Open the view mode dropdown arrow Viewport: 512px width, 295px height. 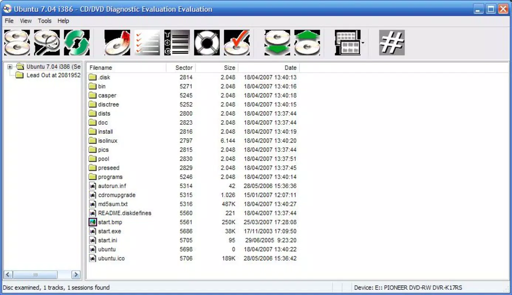pos(363,43)
